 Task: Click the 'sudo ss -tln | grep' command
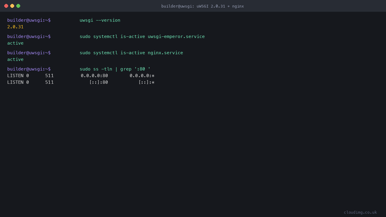115,69
